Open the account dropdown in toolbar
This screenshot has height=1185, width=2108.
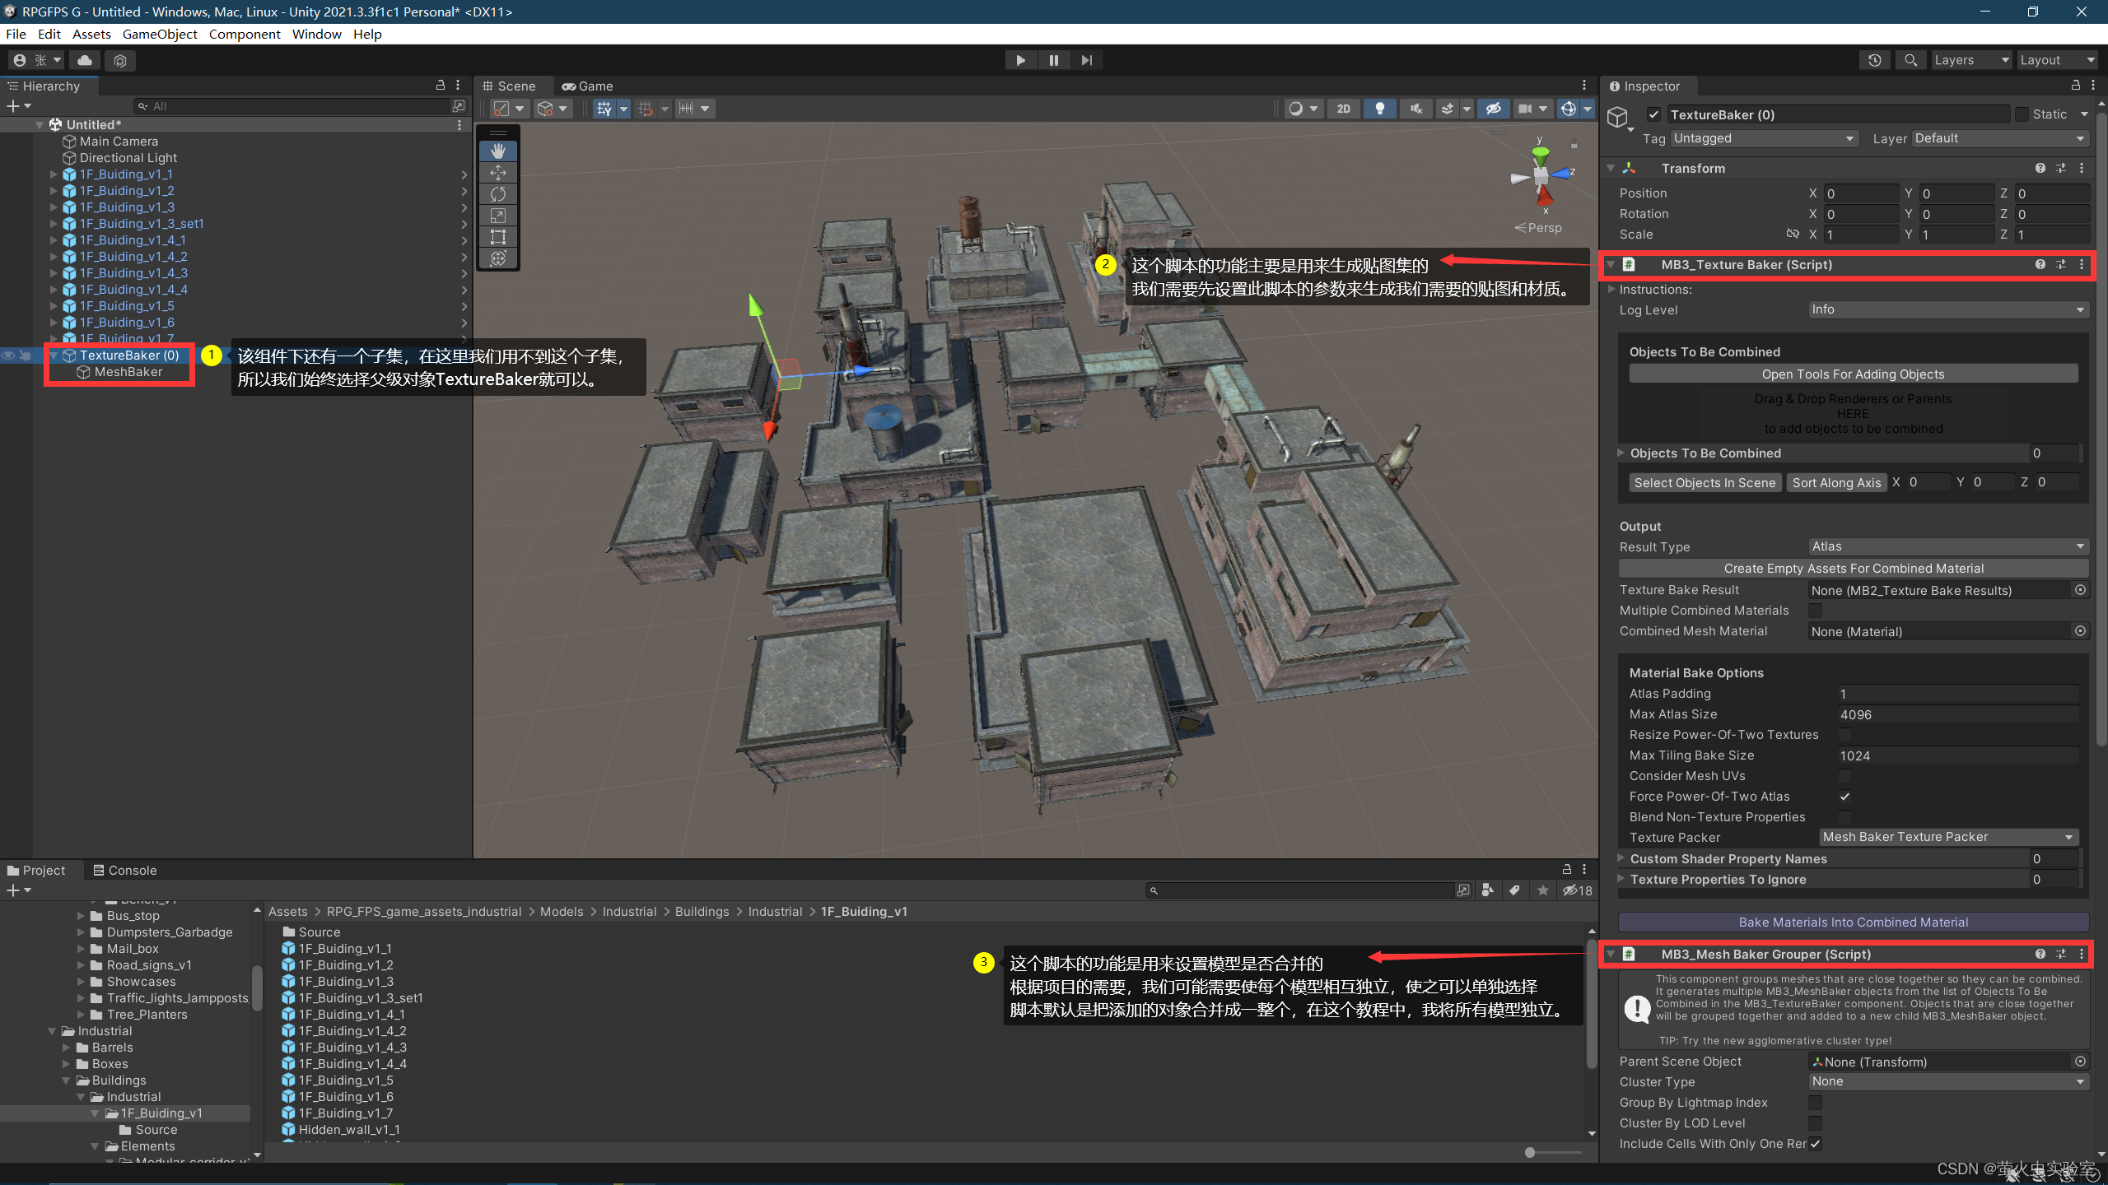(38, 60)
